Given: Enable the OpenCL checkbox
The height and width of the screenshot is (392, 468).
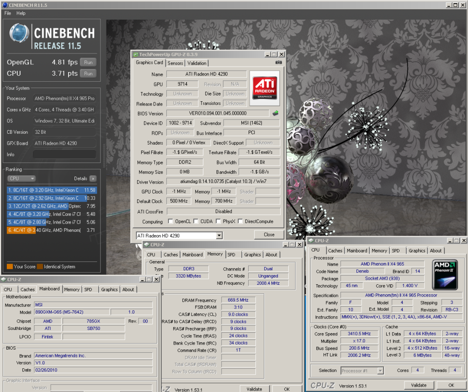Looking at the screenshot, I should tap(170, 222).
